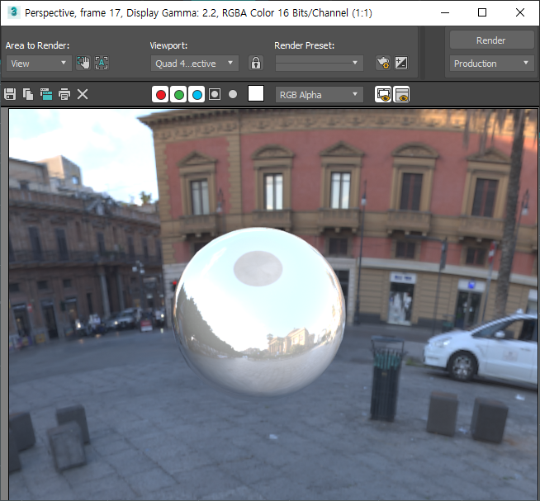
Task: Click the Copy Image icon
Action: coord(28,94)
